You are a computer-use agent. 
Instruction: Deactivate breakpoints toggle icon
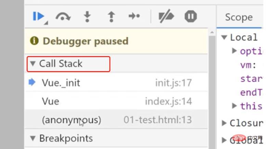tap(166, 16)
